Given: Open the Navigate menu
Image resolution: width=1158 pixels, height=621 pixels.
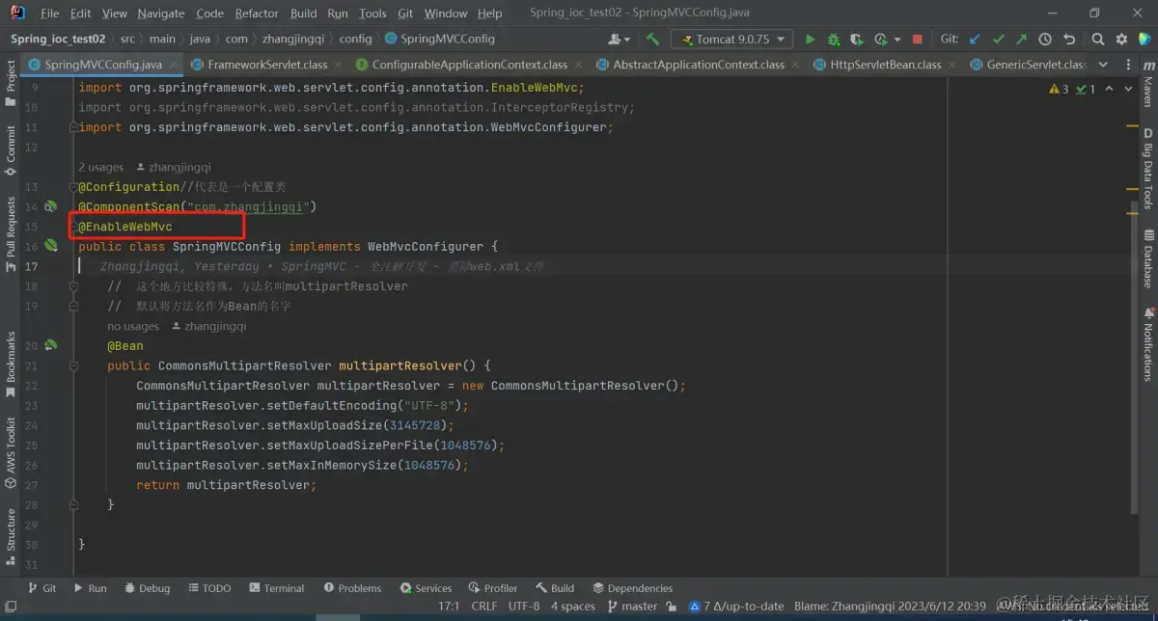Looking at the screenshot, I should point(161,13).
